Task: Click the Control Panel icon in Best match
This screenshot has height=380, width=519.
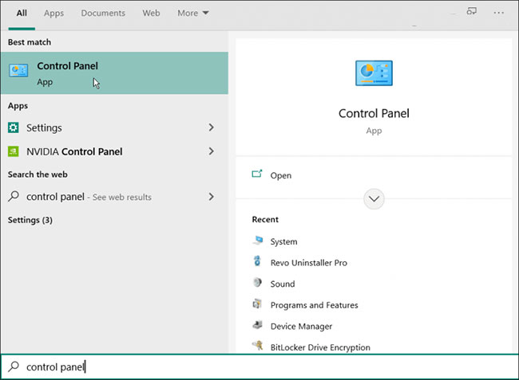Action: (x=18, y=70)
